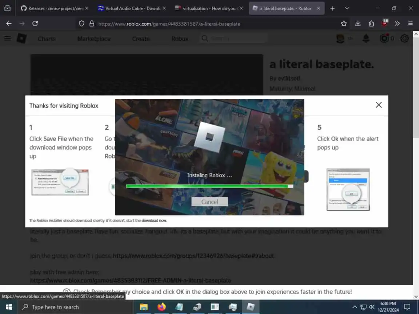419x314 pixels.
Task: Open the Firefox downloads panel
Action: [358, 24]
